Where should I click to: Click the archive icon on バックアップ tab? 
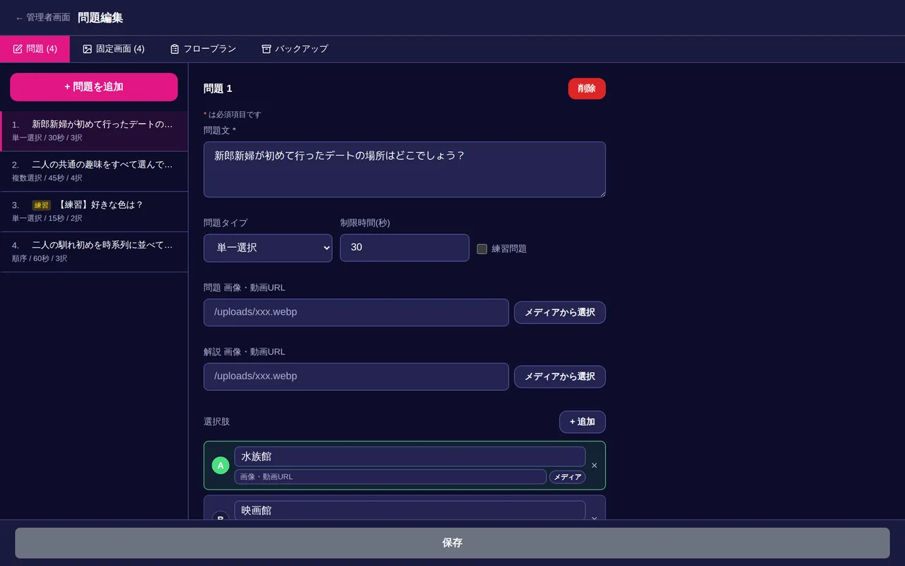(x=267, y=49)
